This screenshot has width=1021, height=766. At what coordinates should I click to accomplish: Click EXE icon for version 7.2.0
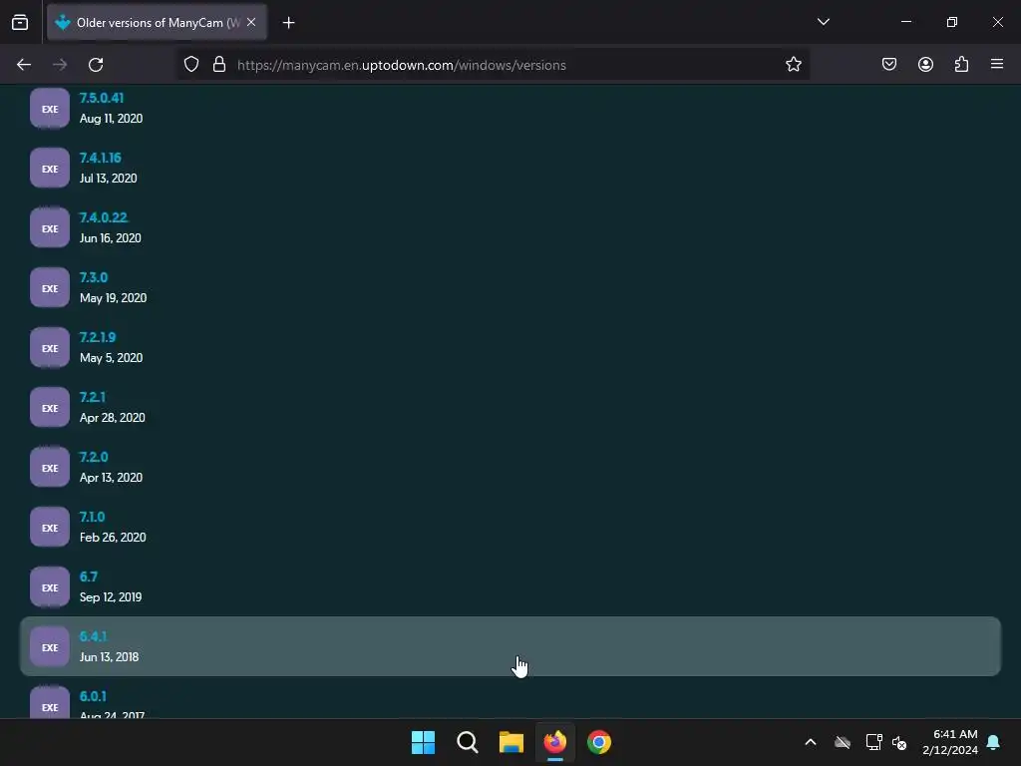pos(50,469)
